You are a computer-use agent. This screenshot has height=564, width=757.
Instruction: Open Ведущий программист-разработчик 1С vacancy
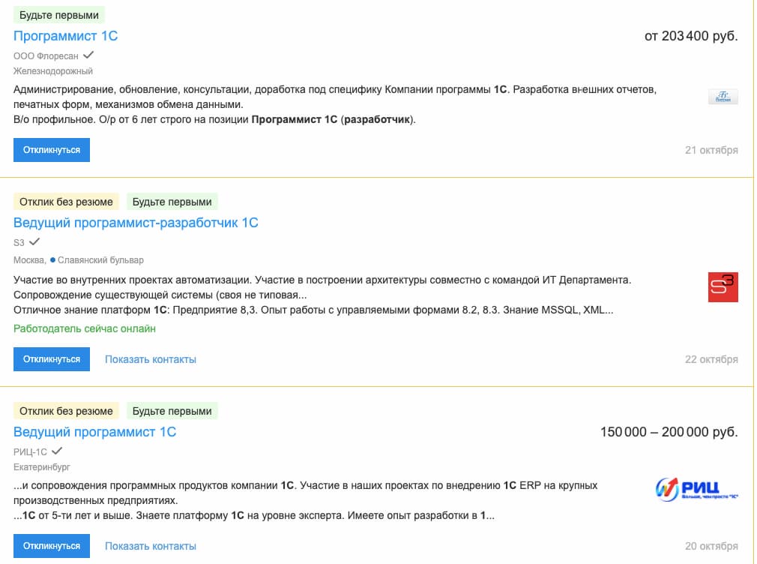[x=136, y=223]
